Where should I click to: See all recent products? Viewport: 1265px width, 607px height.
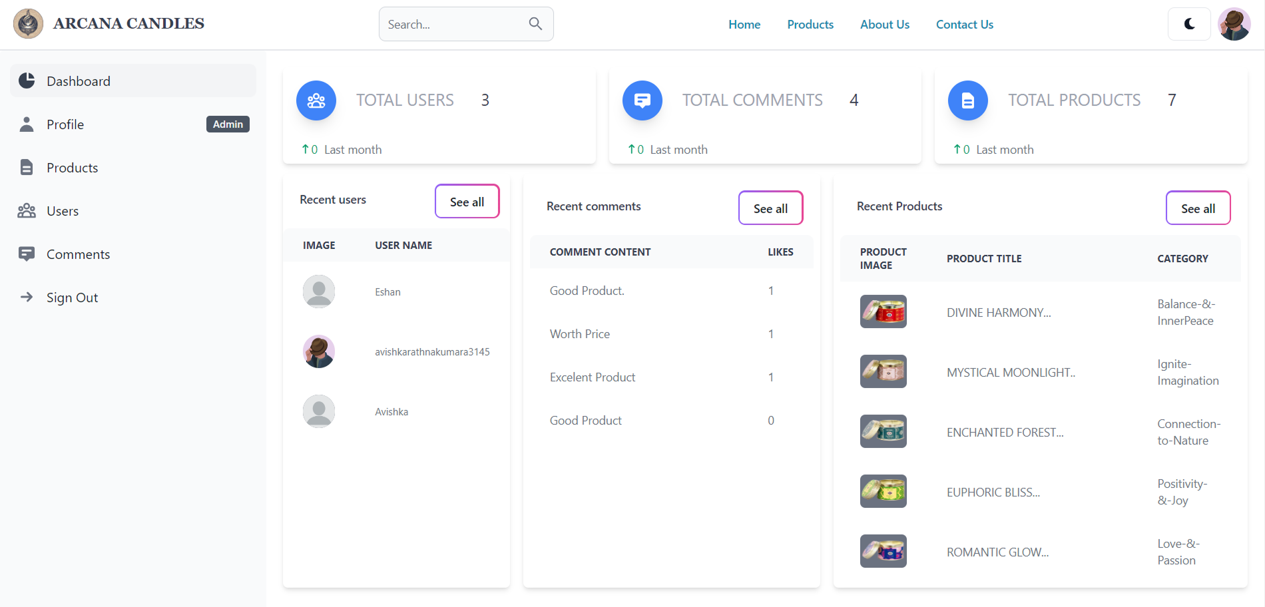pyautogui.click(x=1198, y=208)
